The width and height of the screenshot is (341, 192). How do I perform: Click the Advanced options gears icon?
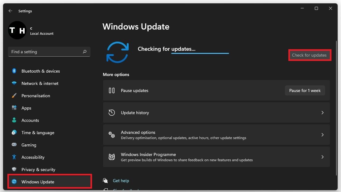coord(112,135)
